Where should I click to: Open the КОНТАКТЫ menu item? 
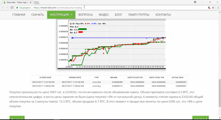(163, 15)
